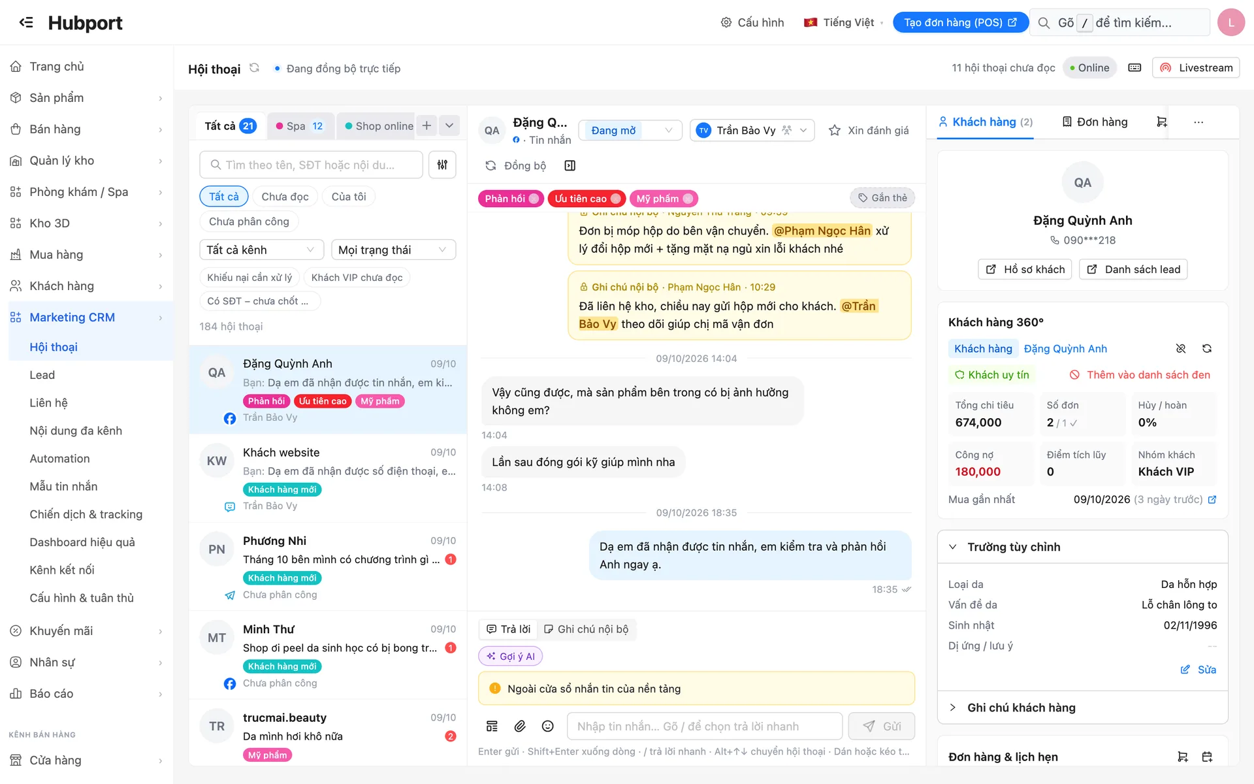The height and width of the screenshot is (784, 1254).
Task: Open the emoji picker icon
Action: [548, 727]
